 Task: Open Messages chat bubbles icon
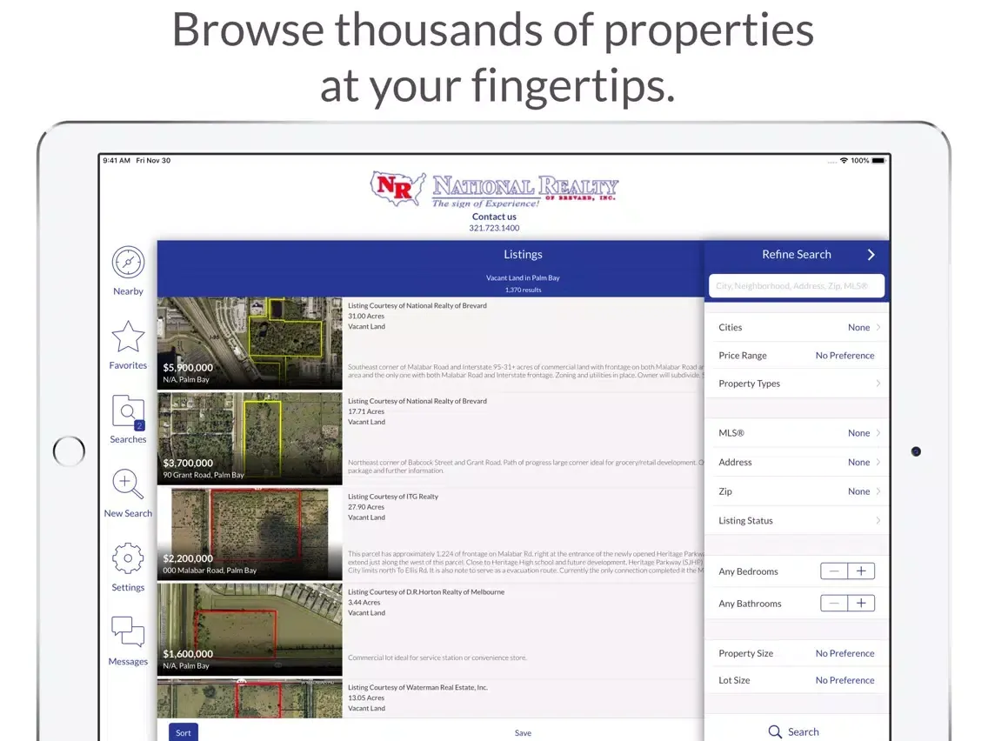(x=128, y=631)
